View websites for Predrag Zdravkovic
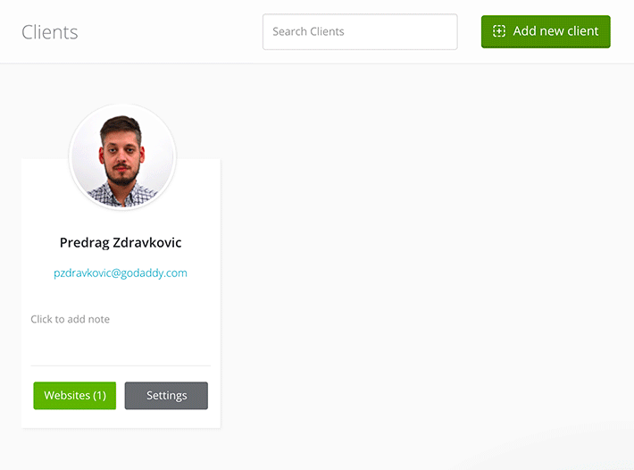 coord(75,396)
